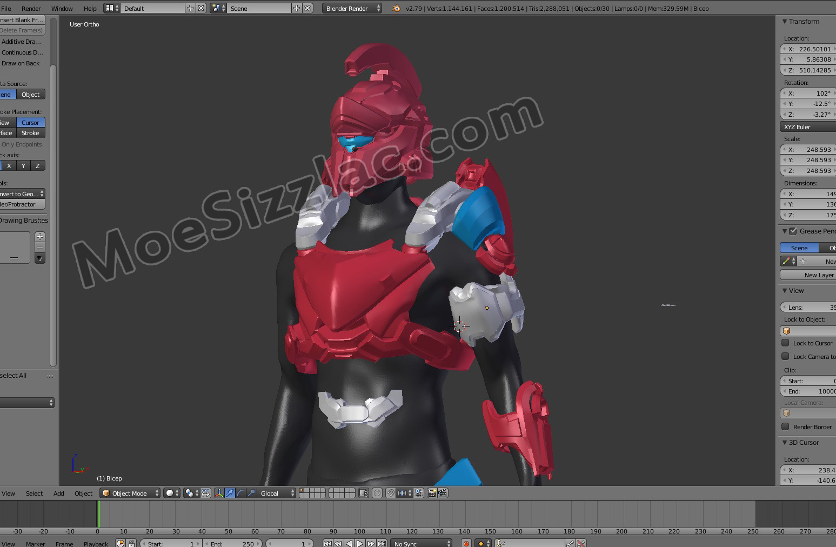Add a new screen layout with plus icon
Image resolution: width=836 pixels, height=547 pixels.
[190, 8]
